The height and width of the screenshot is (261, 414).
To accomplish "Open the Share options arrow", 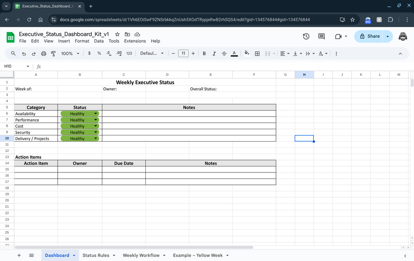I will coord(388,36).
